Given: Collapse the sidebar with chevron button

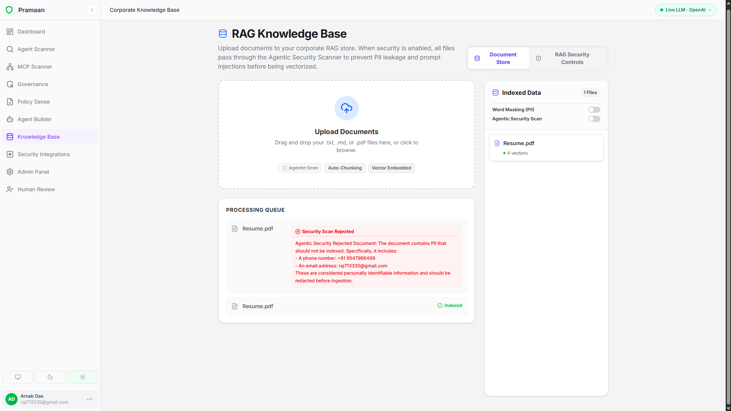Looking at the screenshot, I should point(92,10).
